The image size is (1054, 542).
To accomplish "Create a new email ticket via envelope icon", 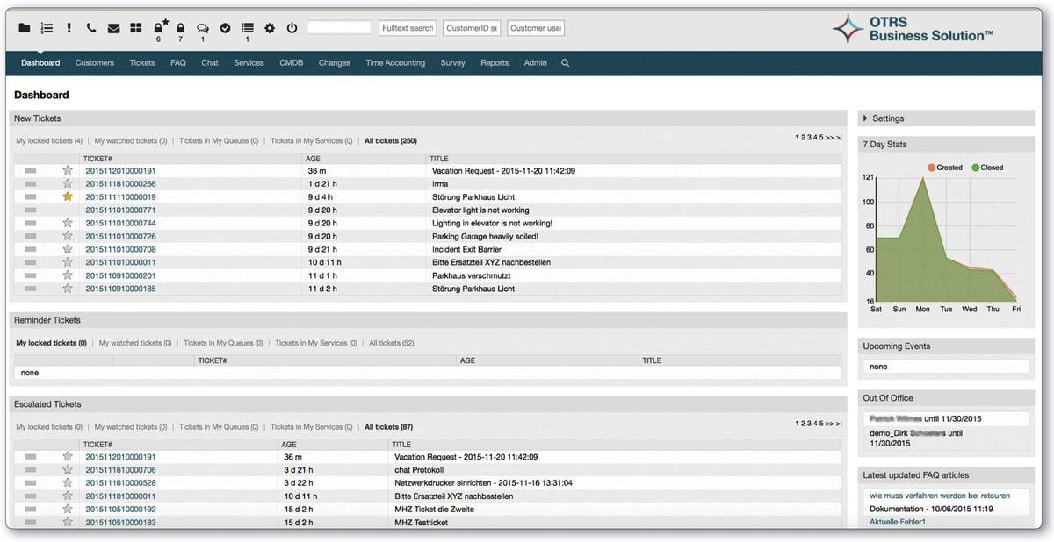I will click(113, 28).
